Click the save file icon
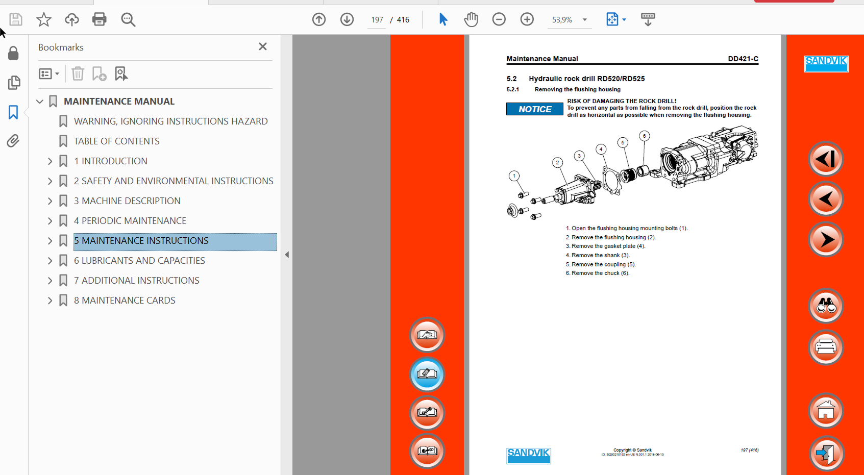This screenshot has height=475, width=864. click(16, 20)
